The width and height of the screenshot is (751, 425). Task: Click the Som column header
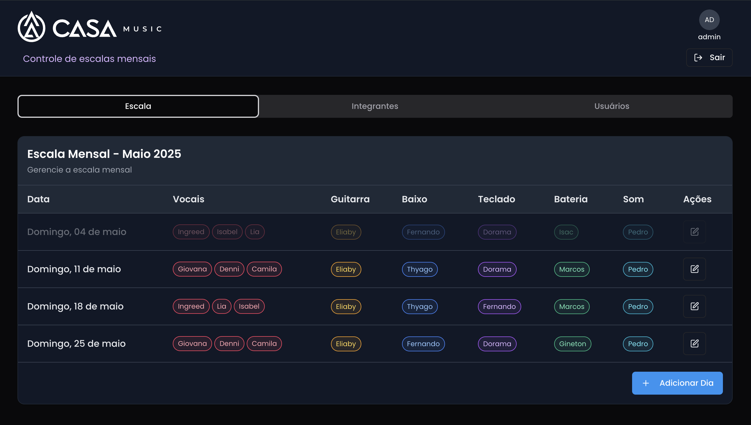pos(633,199)
